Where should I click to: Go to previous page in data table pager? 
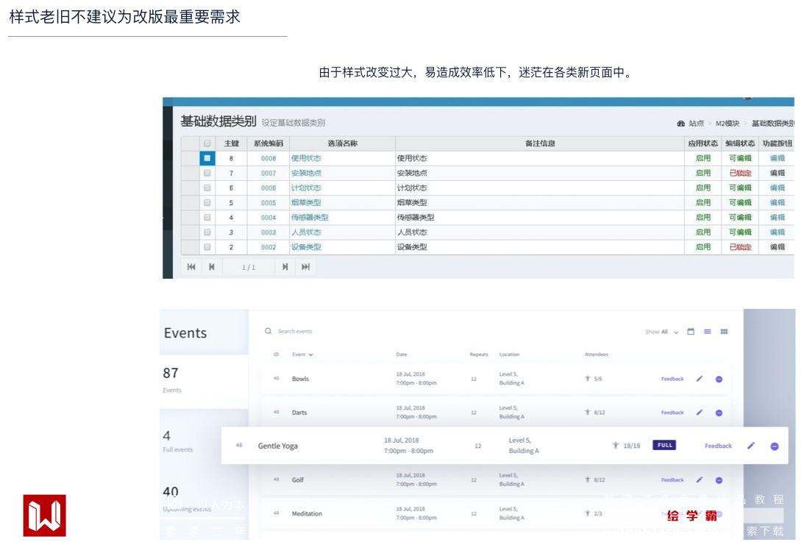pyautogui.click(x=212, y=267)
